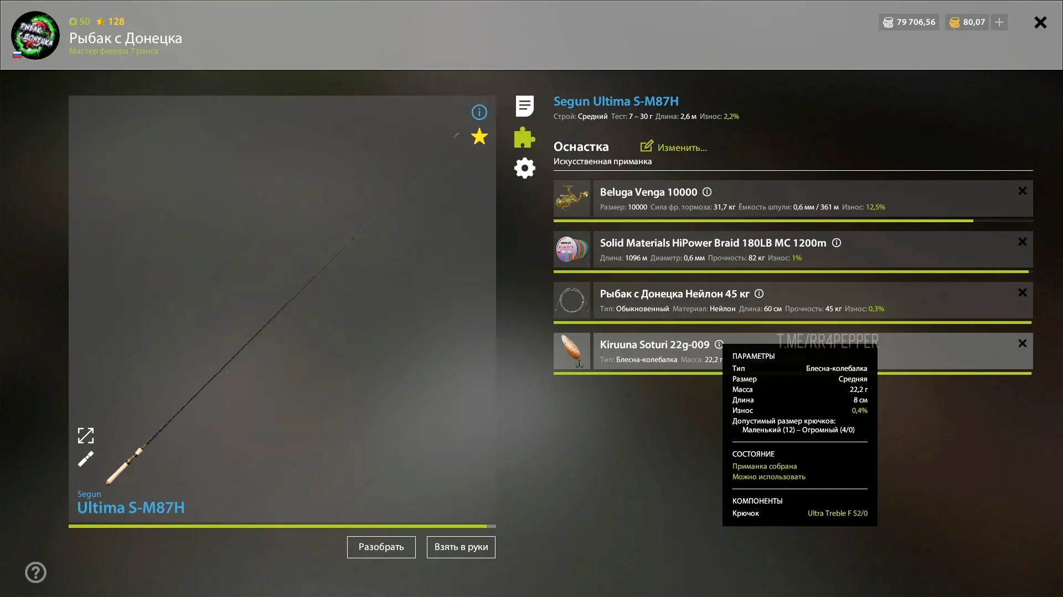Remove the HiPower Braid line from rig
The height and width of the screenshot is (597, 1063).
(1022, 242)
